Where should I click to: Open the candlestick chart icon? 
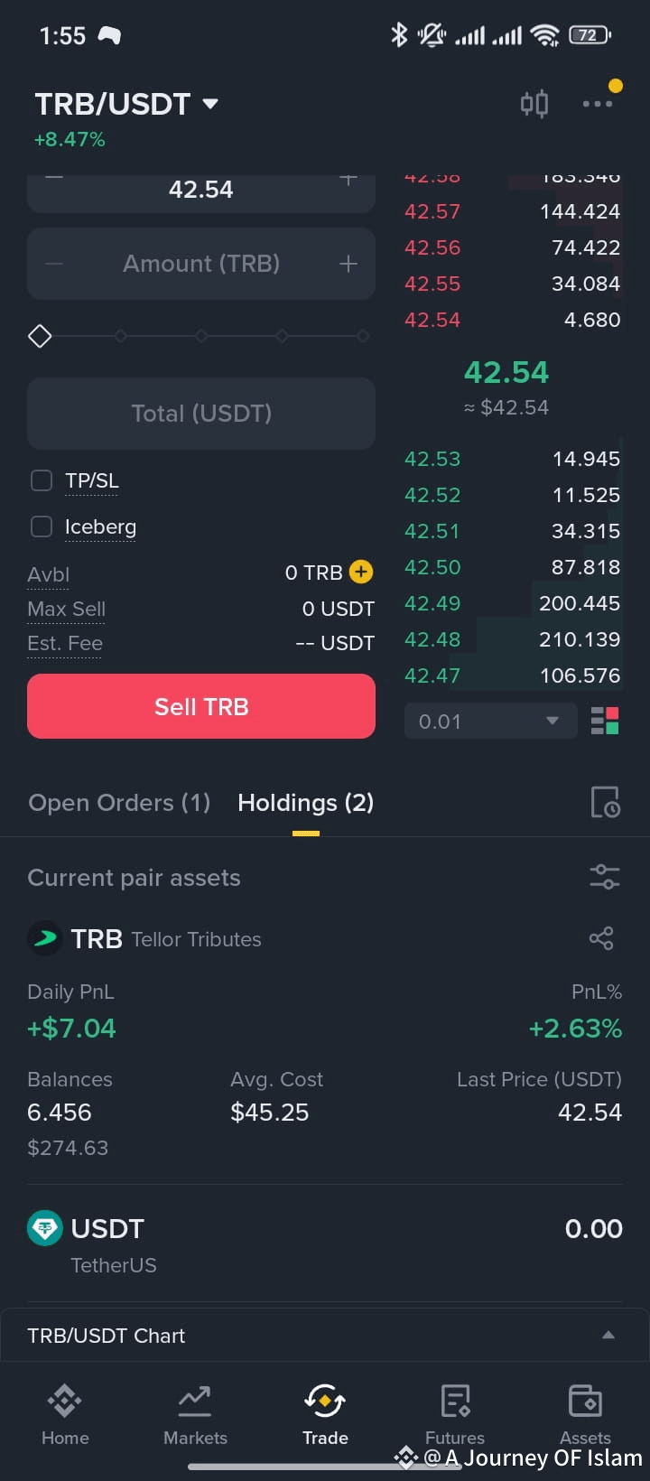(534, 104)
